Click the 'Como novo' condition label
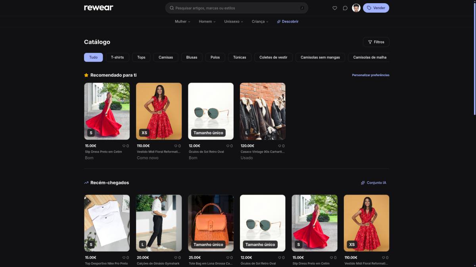476x267 pixels. [148, 158]
